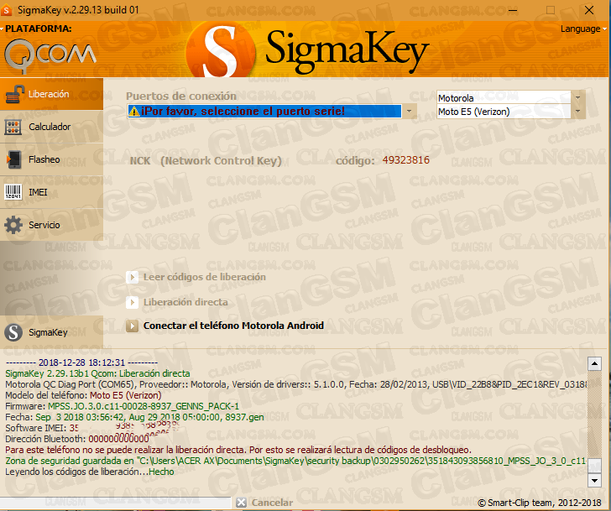Viewport: 611px width, 511px height.
Task: Minimize the SigmaKey window
Action: [x=513, y=10]
